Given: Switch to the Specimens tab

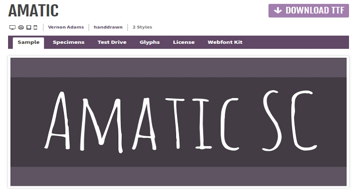Looking at the screenshot, I should pyautogui.click(x=68, y=42).
